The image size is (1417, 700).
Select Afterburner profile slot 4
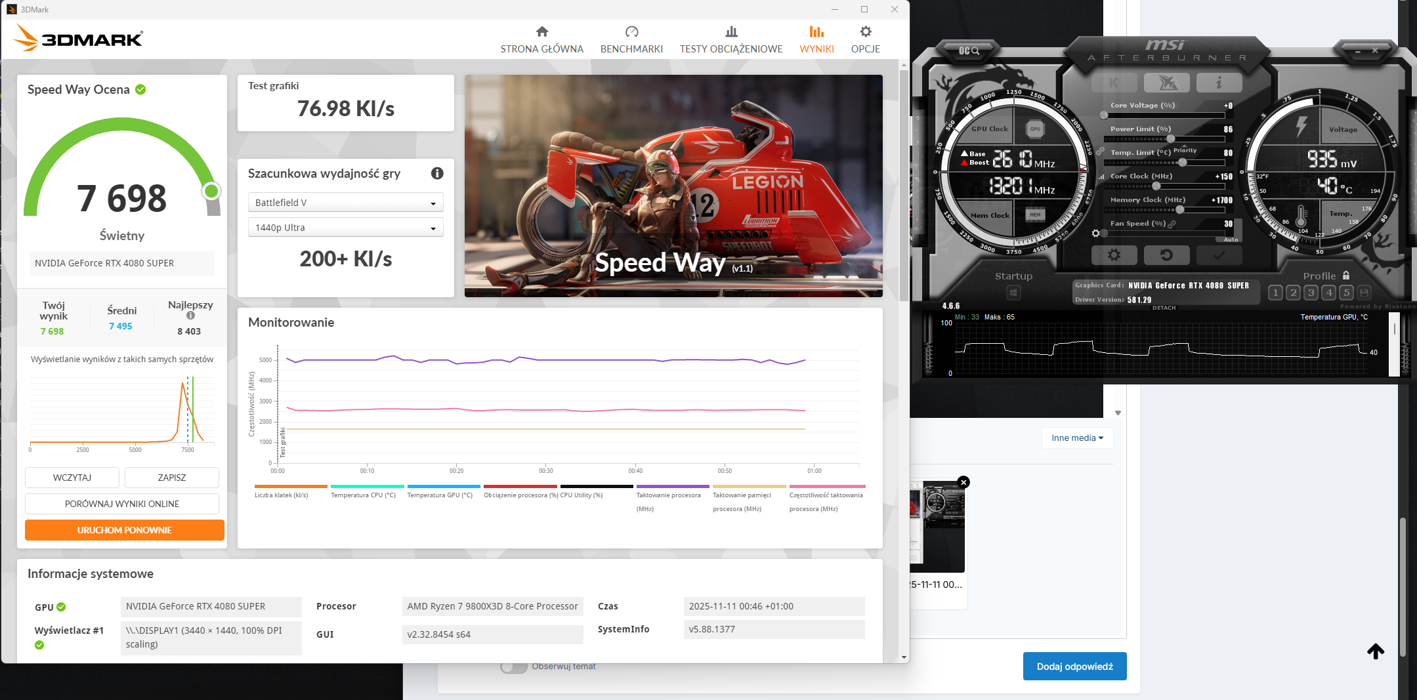1328,293
